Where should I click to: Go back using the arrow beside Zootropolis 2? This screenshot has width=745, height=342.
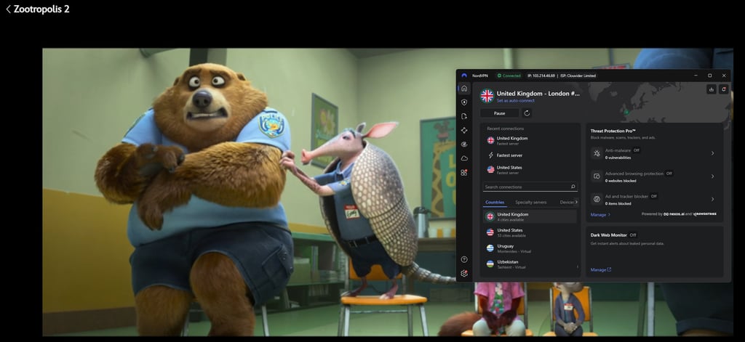click(x=8, y=9)
